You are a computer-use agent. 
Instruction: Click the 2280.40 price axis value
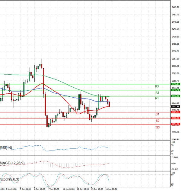175,132
